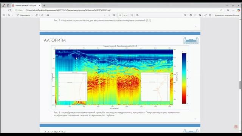Zoom out of the PDF

(x=105, y=15)
